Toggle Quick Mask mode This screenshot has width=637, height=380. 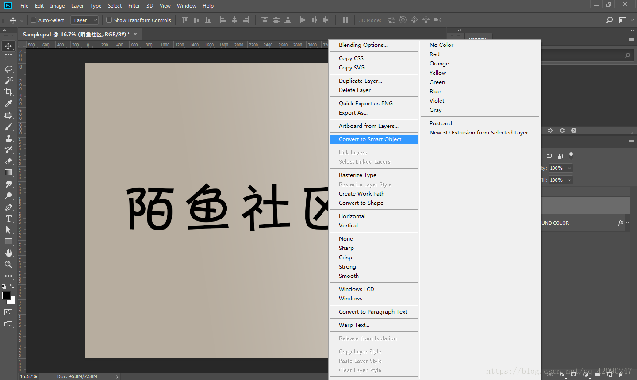tap(8, 312)
